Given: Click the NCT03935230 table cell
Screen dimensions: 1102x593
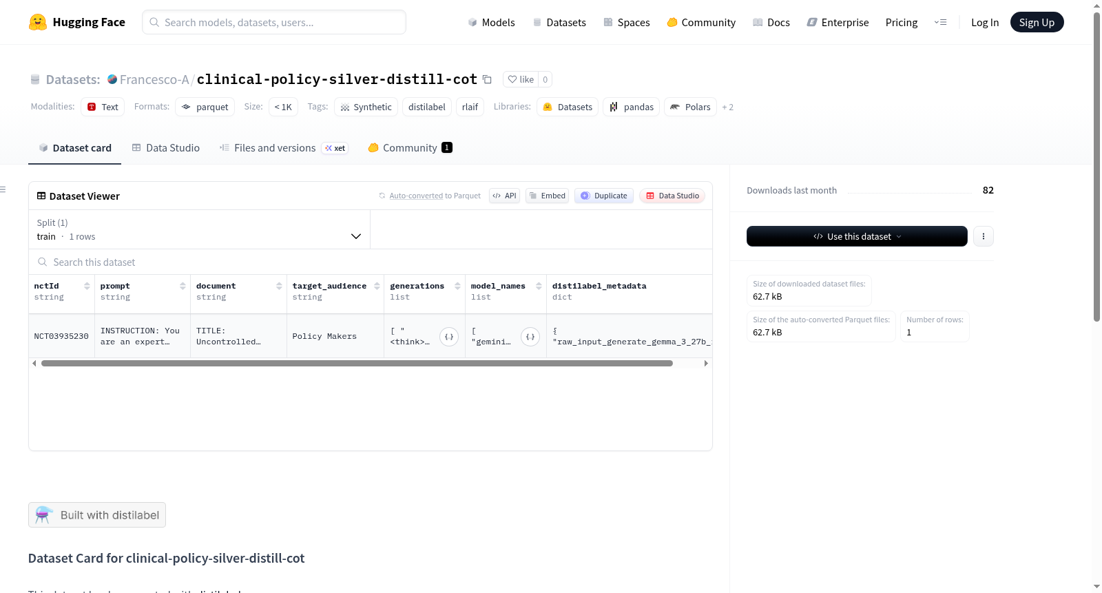Looking at the screenshot, I should [61, 337].
